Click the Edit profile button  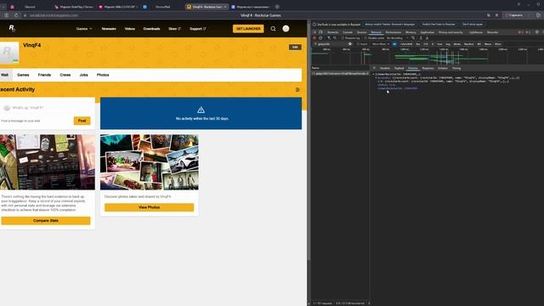coord(295,48)
